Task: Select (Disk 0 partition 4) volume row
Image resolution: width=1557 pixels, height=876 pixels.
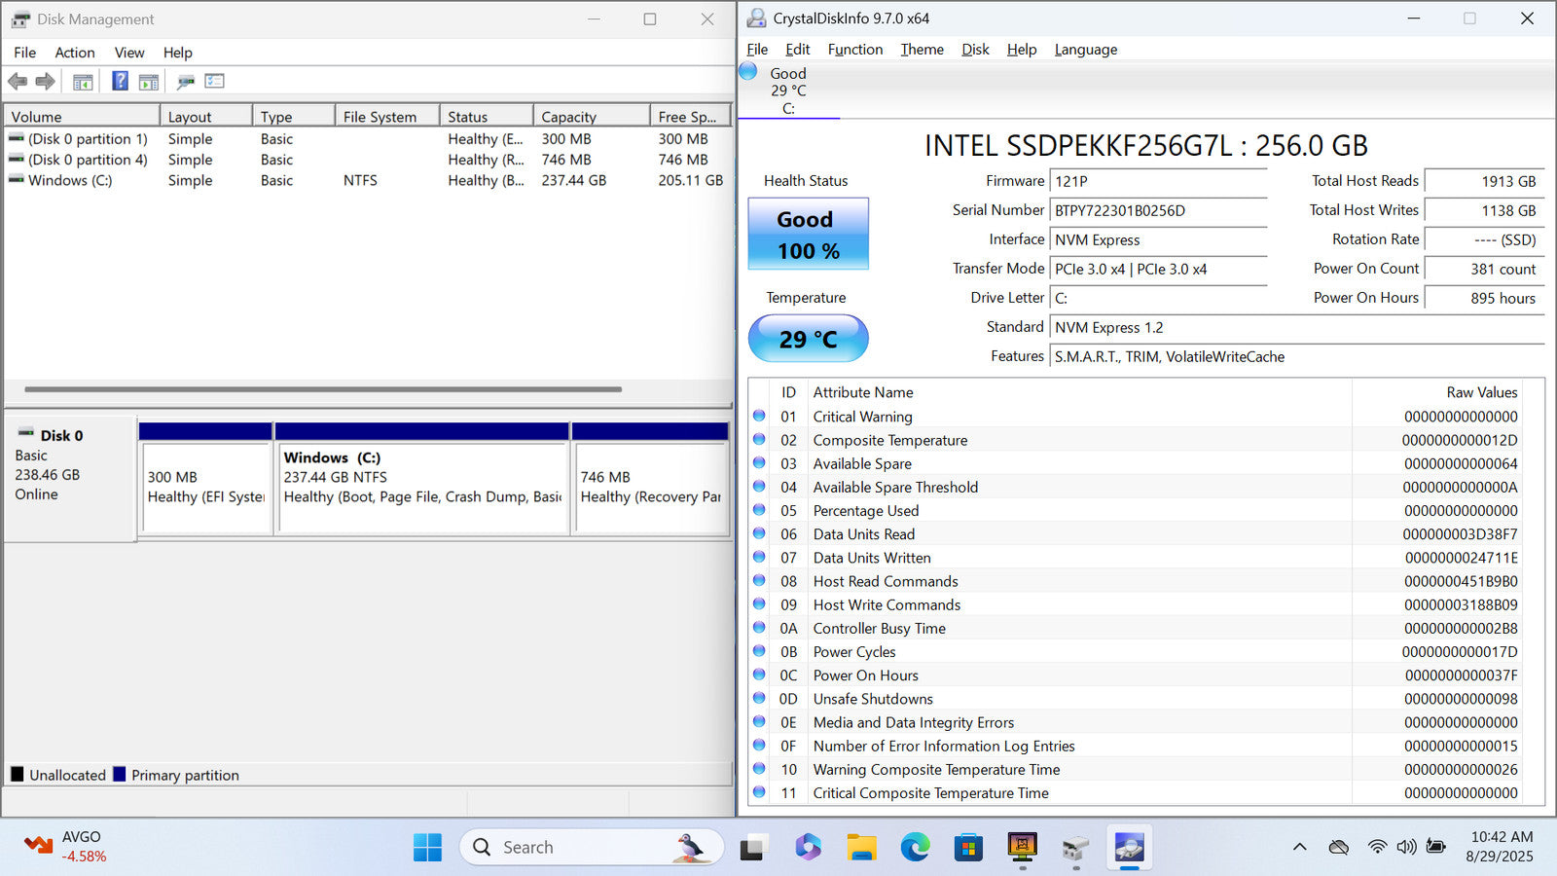Action: (x=368, y=160)
